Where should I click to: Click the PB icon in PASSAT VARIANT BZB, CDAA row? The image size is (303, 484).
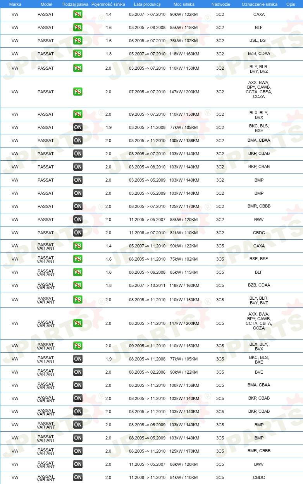[x=78, y=285]
